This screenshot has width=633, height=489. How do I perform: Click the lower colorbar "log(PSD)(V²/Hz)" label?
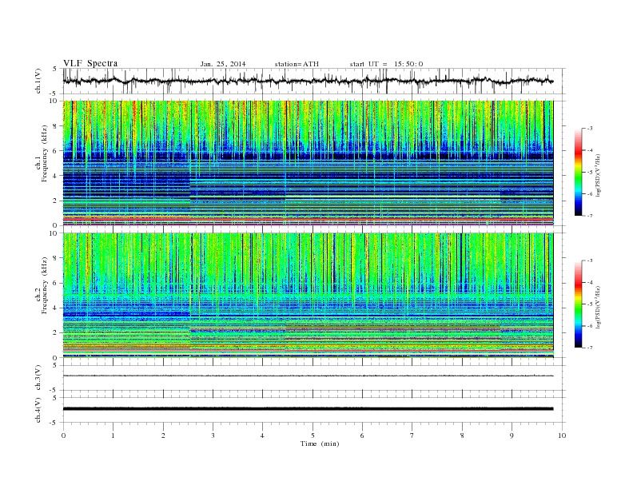(598, 307)
